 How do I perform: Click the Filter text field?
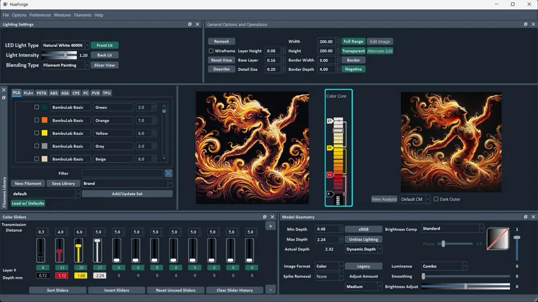coord(123,173)
